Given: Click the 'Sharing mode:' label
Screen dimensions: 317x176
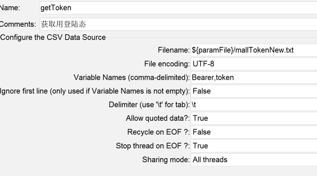Looking at the screenshot, I should (x=166, y=160).
